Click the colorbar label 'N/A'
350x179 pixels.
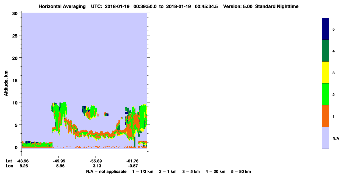point(335,138)
